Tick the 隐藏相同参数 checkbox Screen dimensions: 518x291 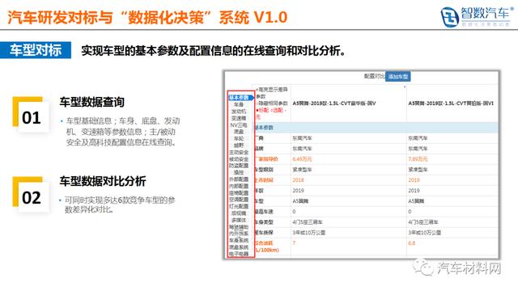click(x=257, y=103)
